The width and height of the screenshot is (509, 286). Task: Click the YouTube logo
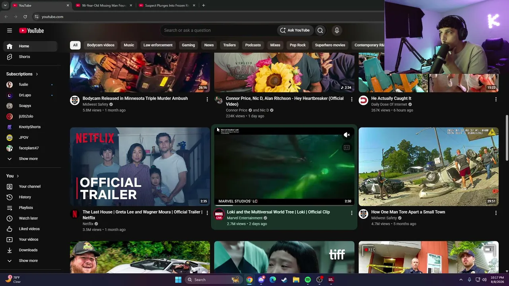tap(31, 31)
